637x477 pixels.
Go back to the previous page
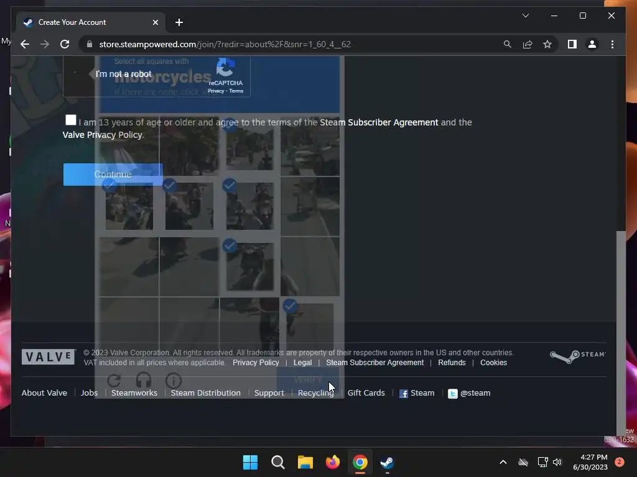[x=25, y=44]
